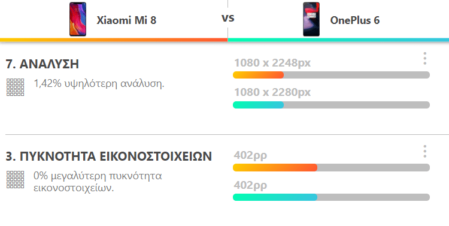Open the OnePlus 6 title link
449x226 pixels.
[x=355, y=20]
